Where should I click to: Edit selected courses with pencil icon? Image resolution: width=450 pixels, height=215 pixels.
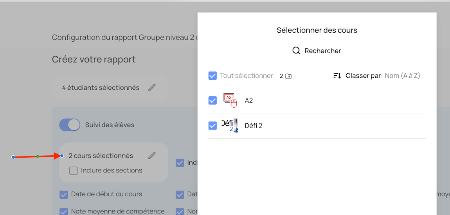(x=152, y=155)
